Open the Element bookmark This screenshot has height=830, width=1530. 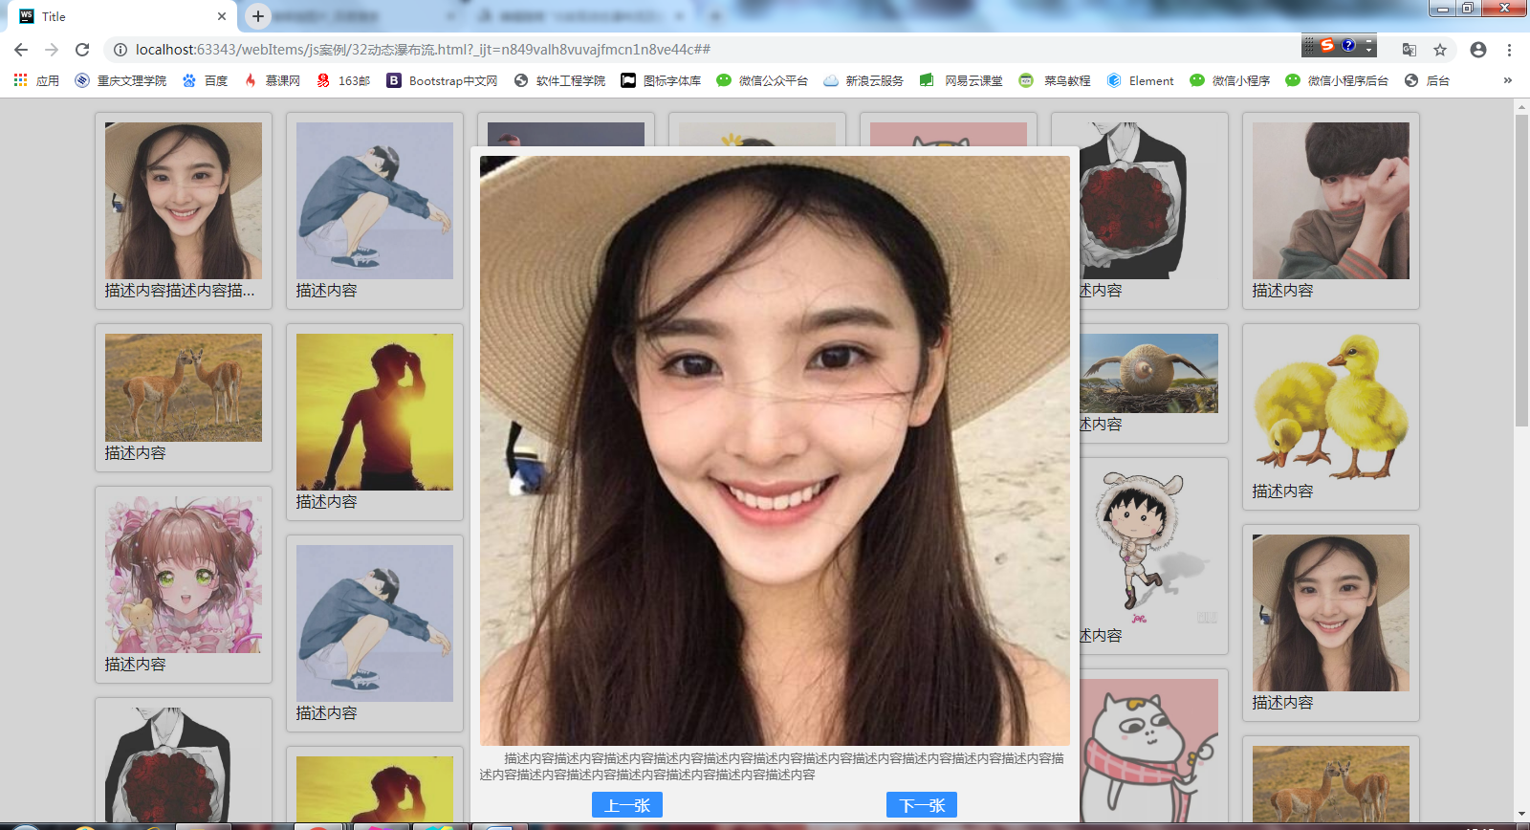[1140, 81]
